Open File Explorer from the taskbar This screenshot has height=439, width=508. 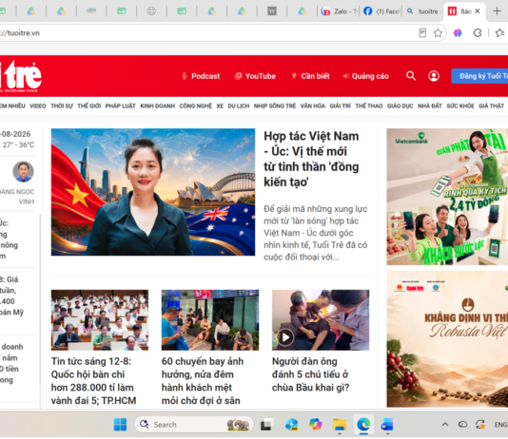(x=340, y=425)
